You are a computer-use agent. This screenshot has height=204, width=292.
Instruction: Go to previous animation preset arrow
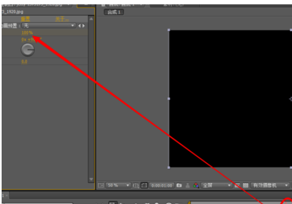point(79,26)
